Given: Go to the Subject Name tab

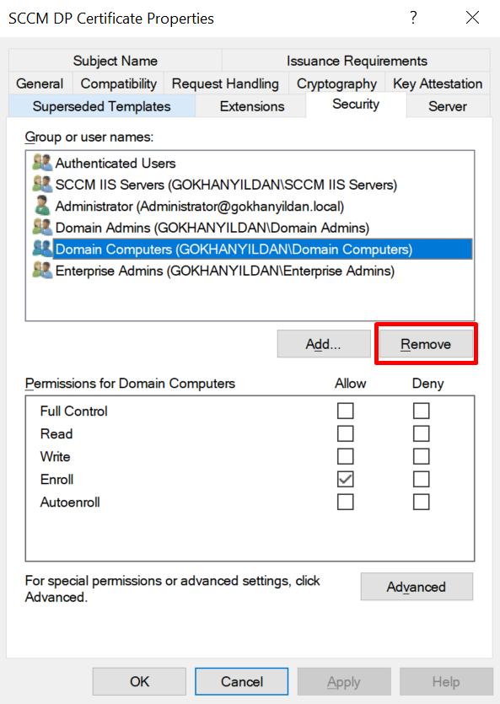Looking at the screenshot, I should pos(115,61).
